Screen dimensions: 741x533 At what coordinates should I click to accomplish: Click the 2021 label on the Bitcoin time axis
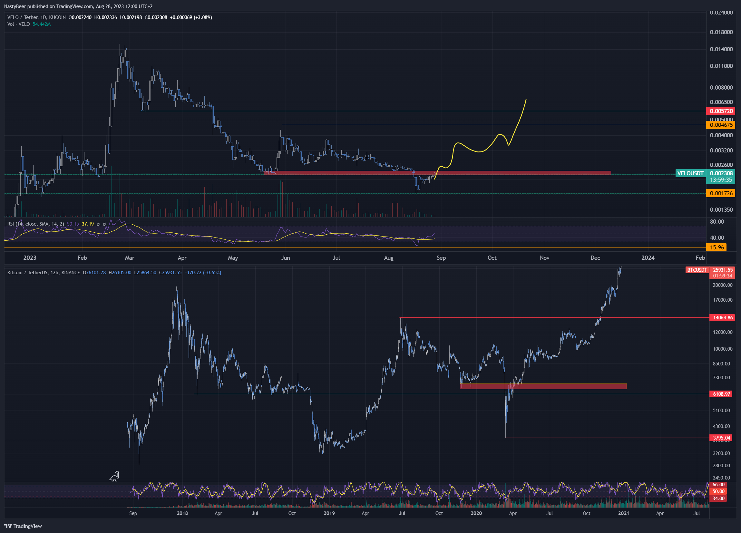click(x=623, y=513)
